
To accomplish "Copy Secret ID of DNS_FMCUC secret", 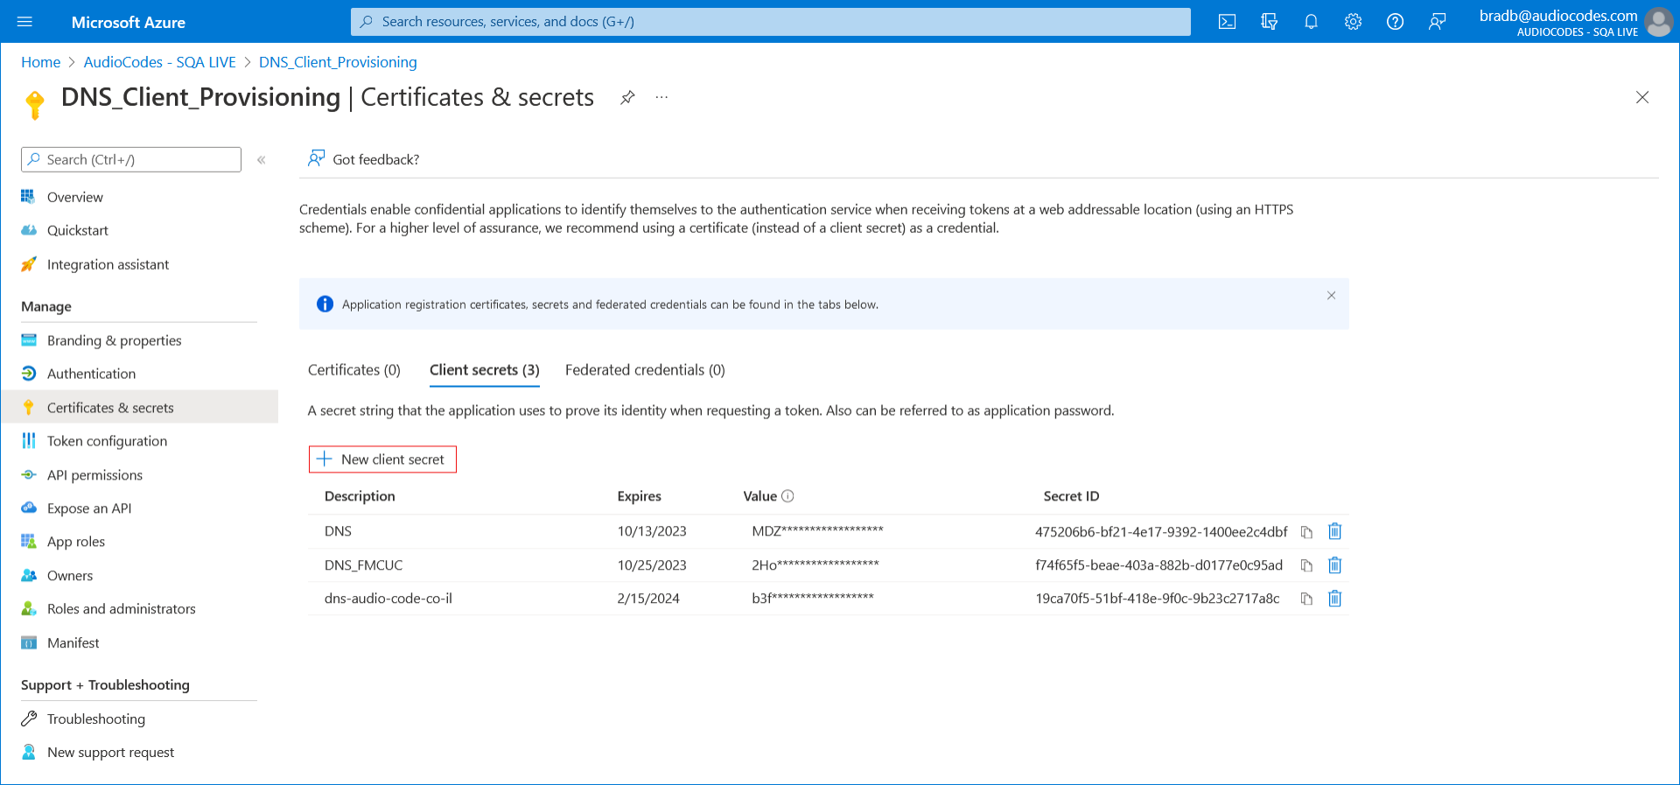I will tap(1306, 565).
